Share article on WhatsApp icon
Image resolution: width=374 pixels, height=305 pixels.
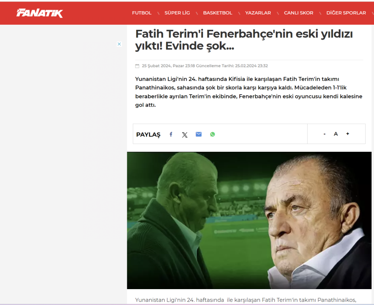coord(213,135)
